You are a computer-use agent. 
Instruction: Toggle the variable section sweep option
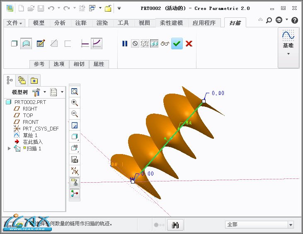pyautogui.click(x=97, y=43)
